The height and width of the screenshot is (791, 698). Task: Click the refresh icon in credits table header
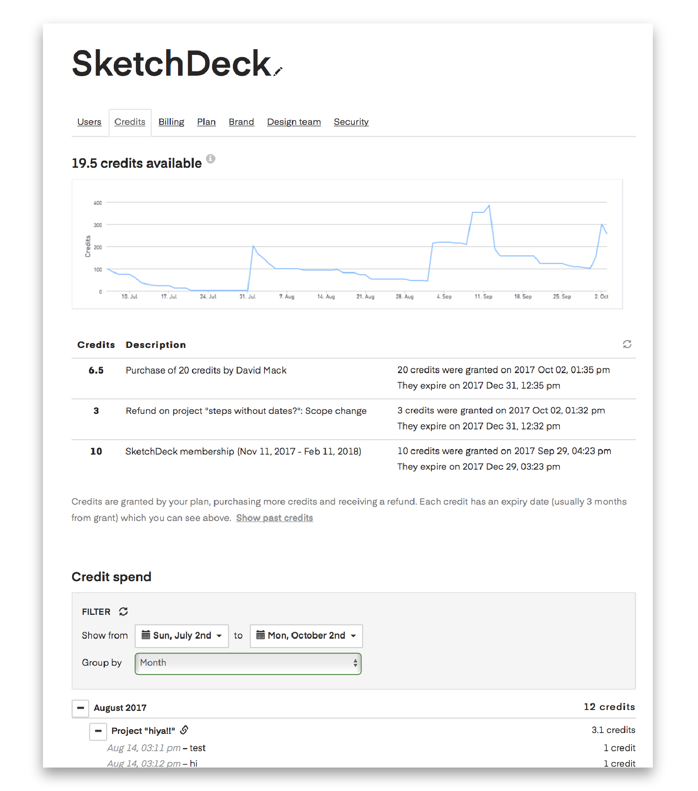627,344
